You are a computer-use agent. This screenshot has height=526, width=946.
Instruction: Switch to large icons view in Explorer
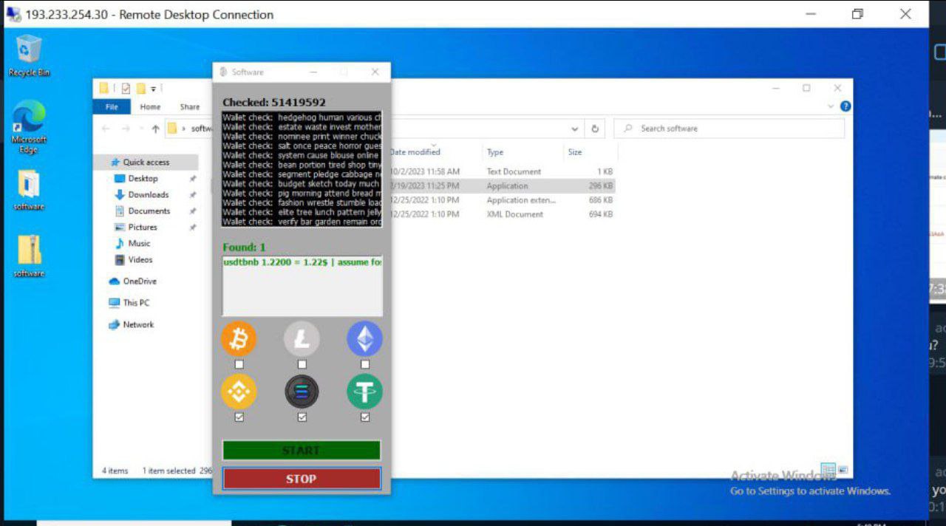pos(843,470)
